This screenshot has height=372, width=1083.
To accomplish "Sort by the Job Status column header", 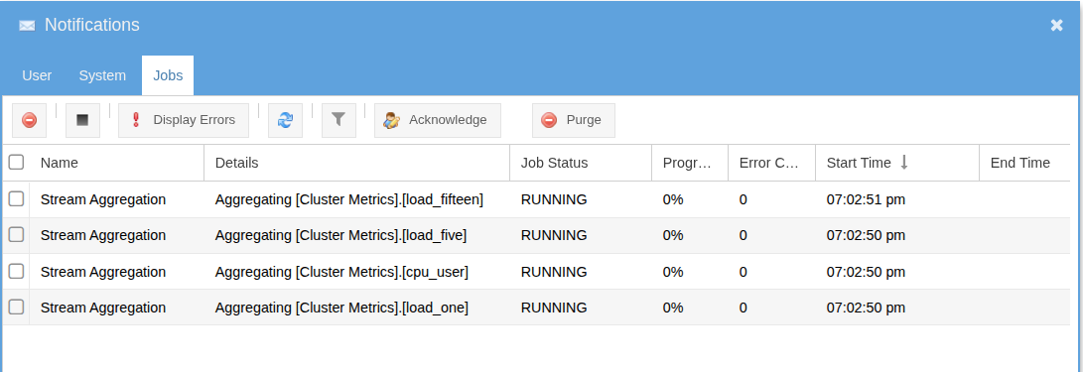I will [581, 163].
